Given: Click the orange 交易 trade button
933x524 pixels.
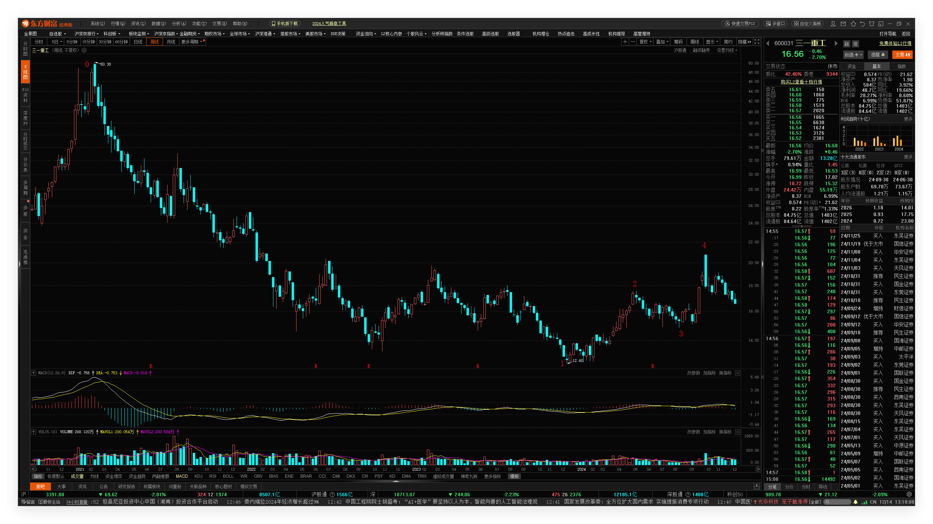Looking at the screenshot, I should click(903, 55).
